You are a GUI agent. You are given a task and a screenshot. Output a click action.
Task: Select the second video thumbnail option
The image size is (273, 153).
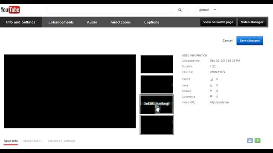[157, 84]
